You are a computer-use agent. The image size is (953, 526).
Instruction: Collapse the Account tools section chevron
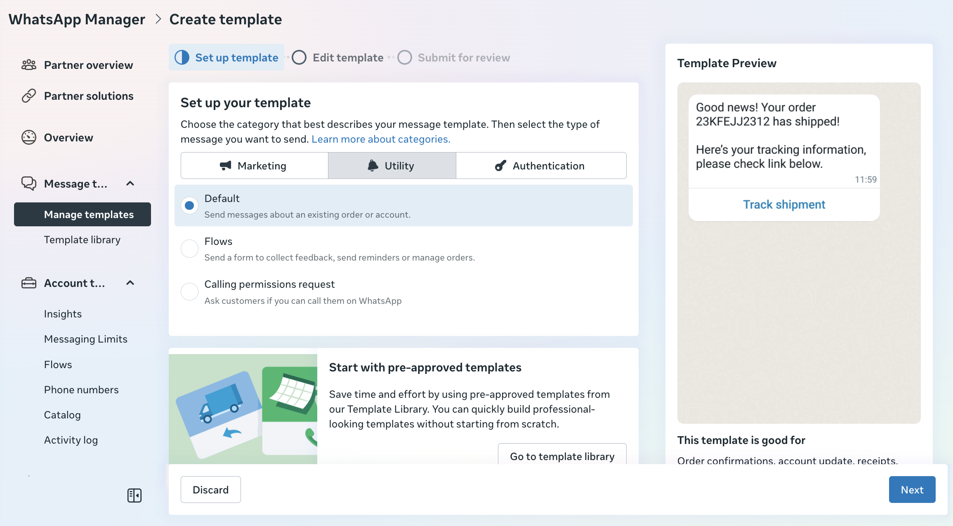click(x=130, y=283)
